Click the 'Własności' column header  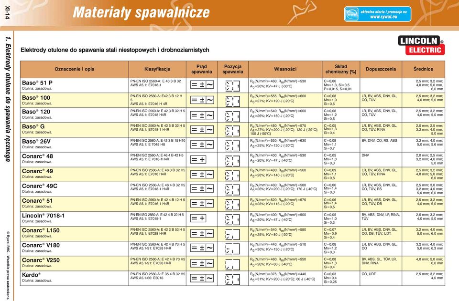[285, 69]
